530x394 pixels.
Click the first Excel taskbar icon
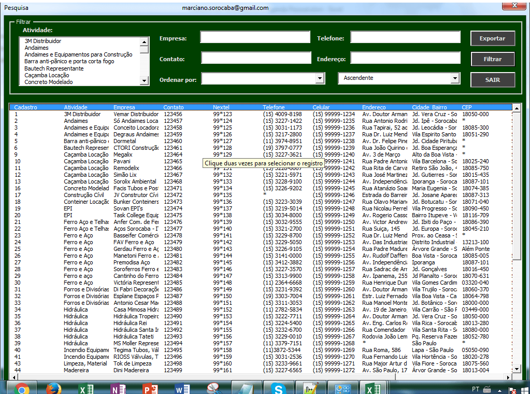(85, 388)
